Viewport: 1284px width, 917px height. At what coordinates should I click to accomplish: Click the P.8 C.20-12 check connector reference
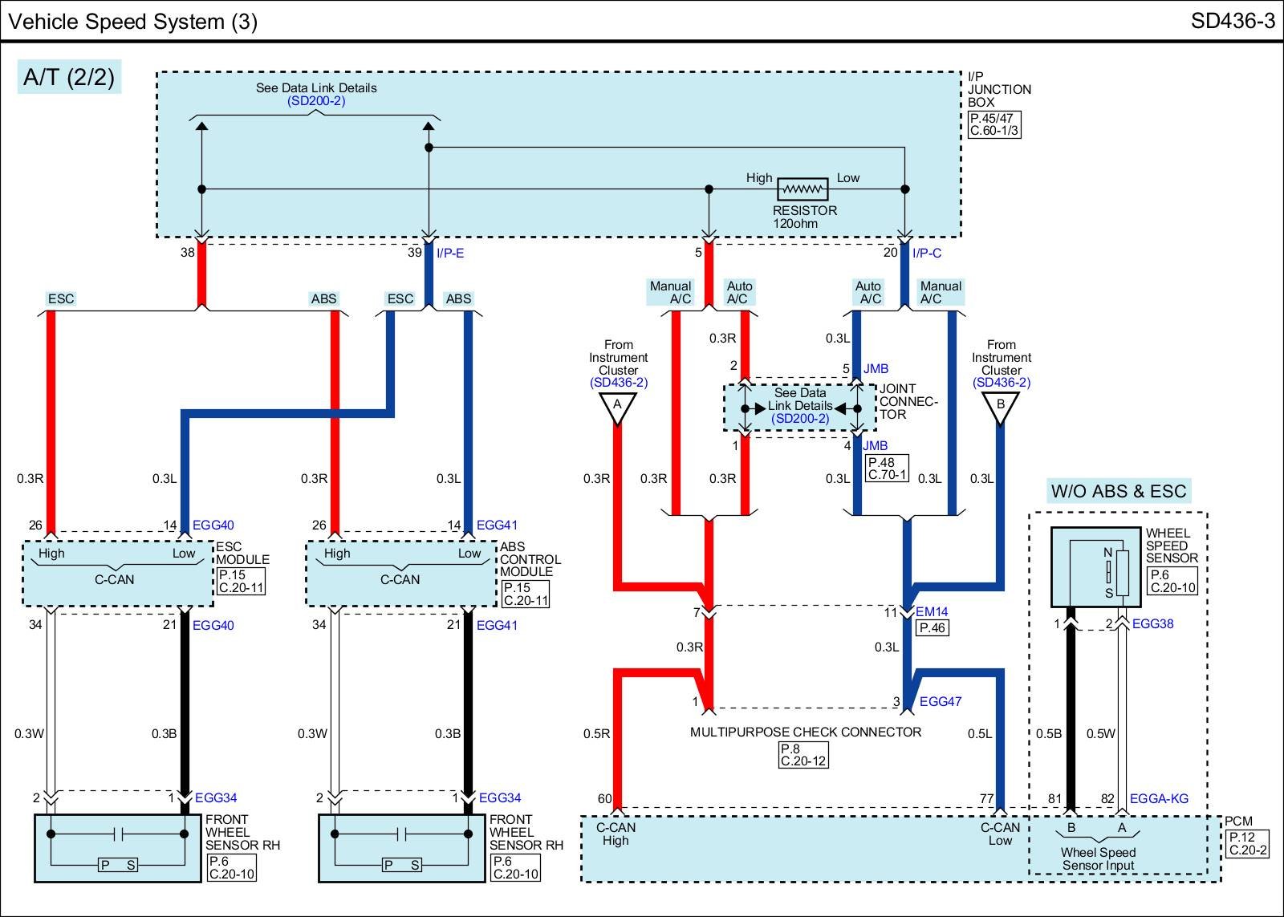802,755
